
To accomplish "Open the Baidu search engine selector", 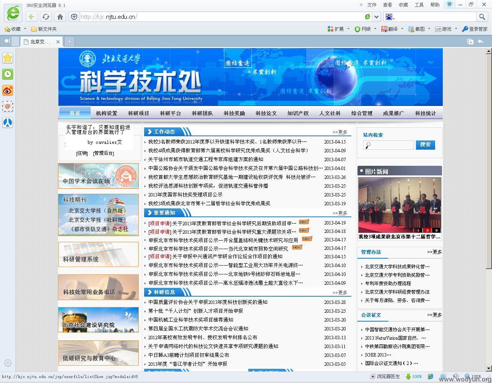I will (x=390, y=17).
